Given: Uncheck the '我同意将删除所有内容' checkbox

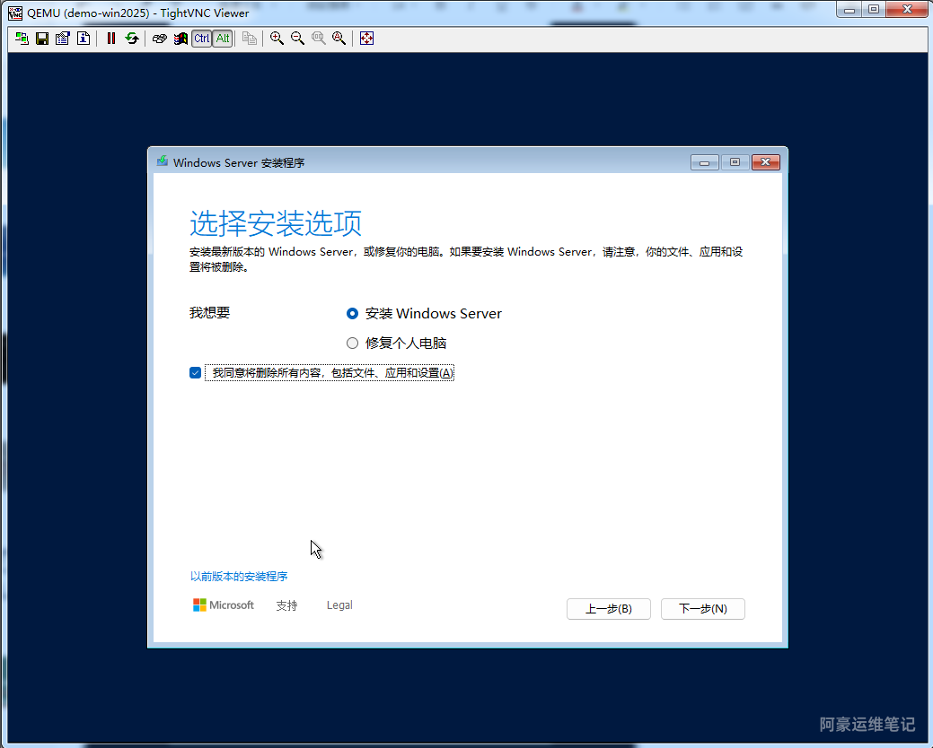Looking at the screenshot, I should pos(195,373).
